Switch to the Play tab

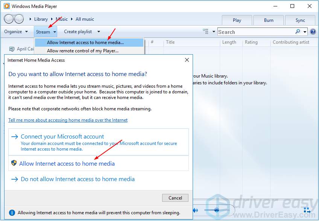tap(237, 20)
